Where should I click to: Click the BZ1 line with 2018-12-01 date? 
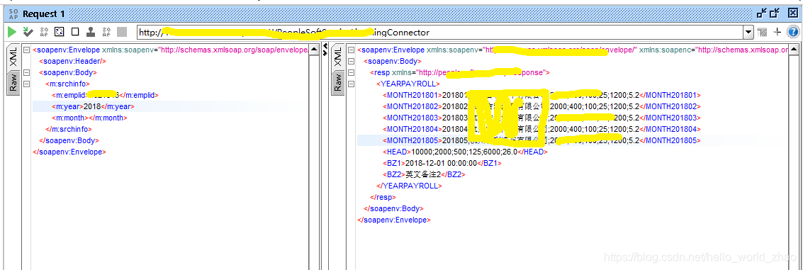click(442, 163)
